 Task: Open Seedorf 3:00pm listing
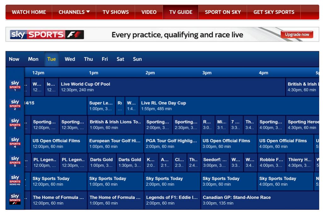(215, 163)
